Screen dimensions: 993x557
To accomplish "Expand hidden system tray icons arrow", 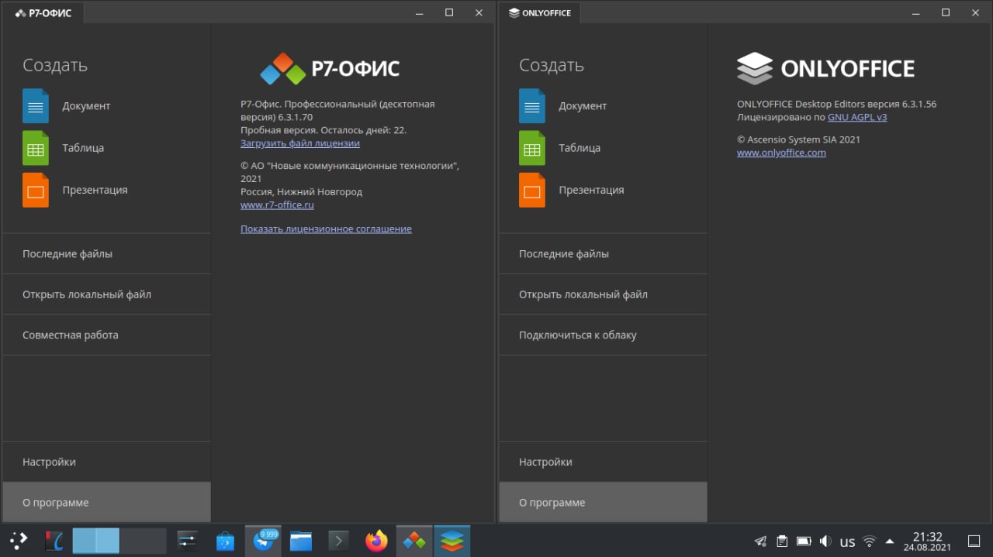I will (890, 541).
